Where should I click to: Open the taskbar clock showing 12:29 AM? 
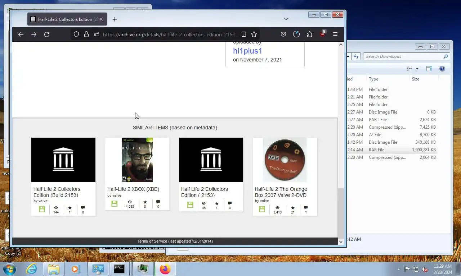(x=443, y=269)
